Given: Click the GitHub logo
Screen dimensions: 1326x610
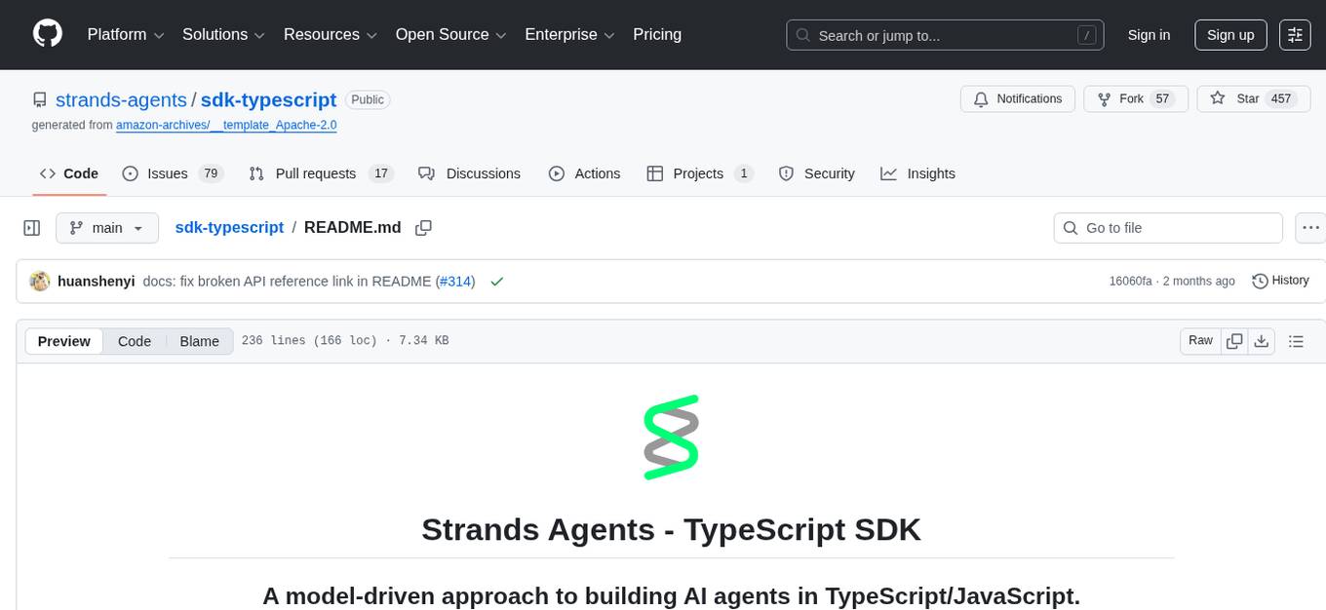Looking at the screenshot, I should point(47,34).
